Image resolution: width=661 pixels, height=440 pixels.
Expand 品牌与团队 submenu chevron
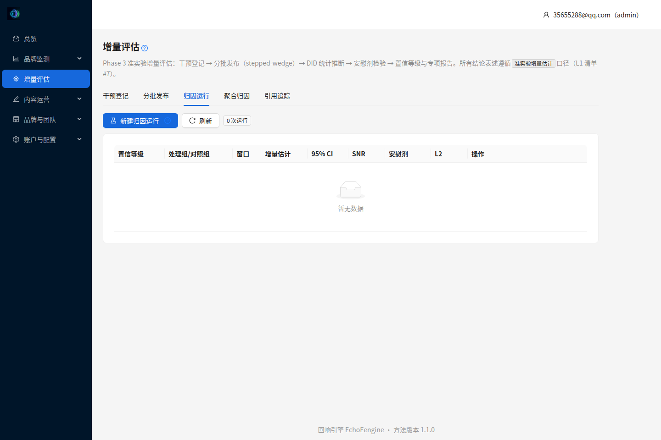[x=79, y=119]
